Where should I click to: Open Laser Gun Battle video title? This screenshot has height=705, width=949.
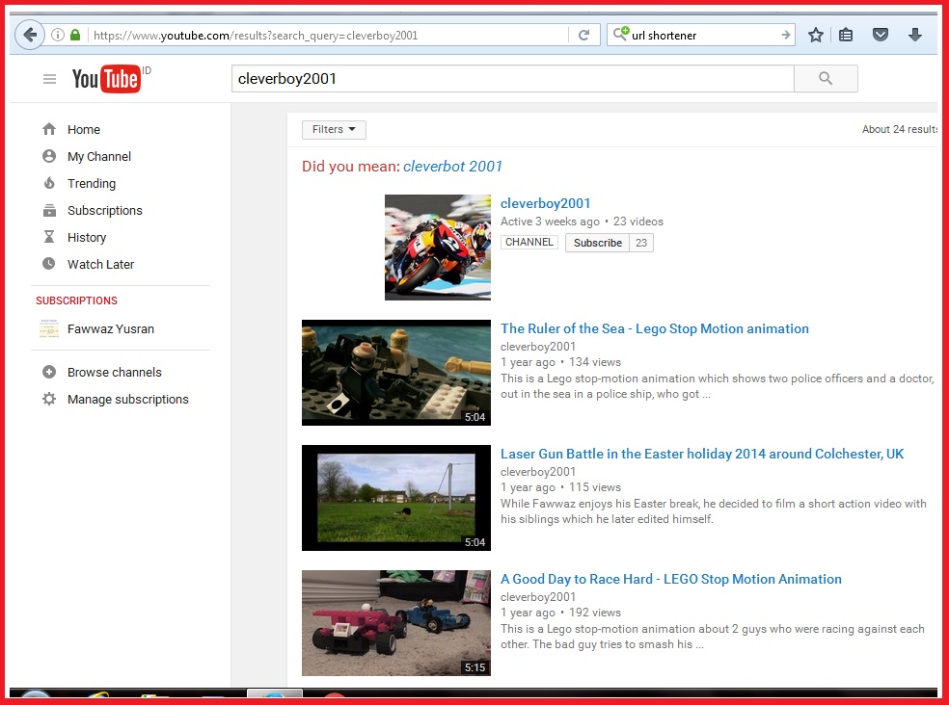tap(702, 454)
